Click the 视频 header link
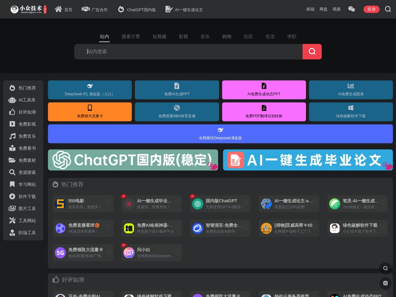The width and height of the screenshot is (396, 297). tap(337, 9)
